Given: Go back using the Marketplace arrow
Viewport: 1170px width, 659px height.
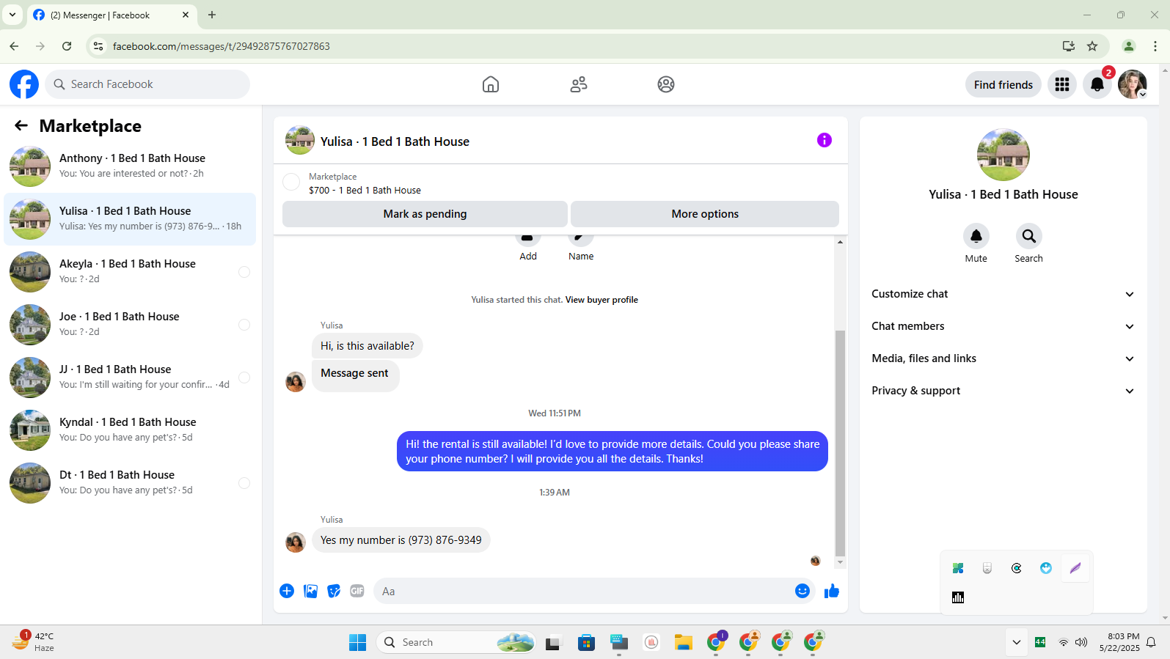Looking at the screenshot, I should click(21, 125).
